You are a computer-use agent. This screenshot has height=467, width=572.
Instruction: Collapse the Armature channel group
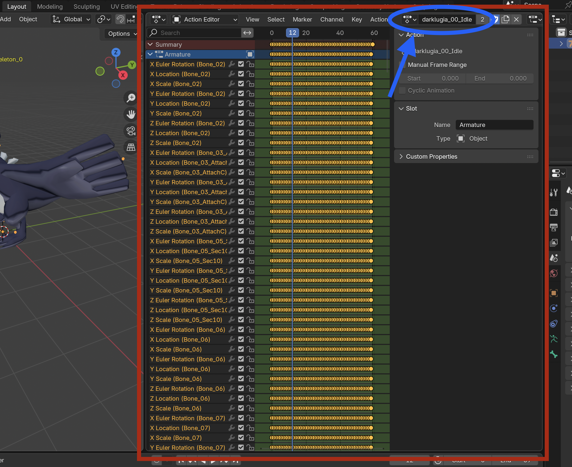tap(150, 54)
